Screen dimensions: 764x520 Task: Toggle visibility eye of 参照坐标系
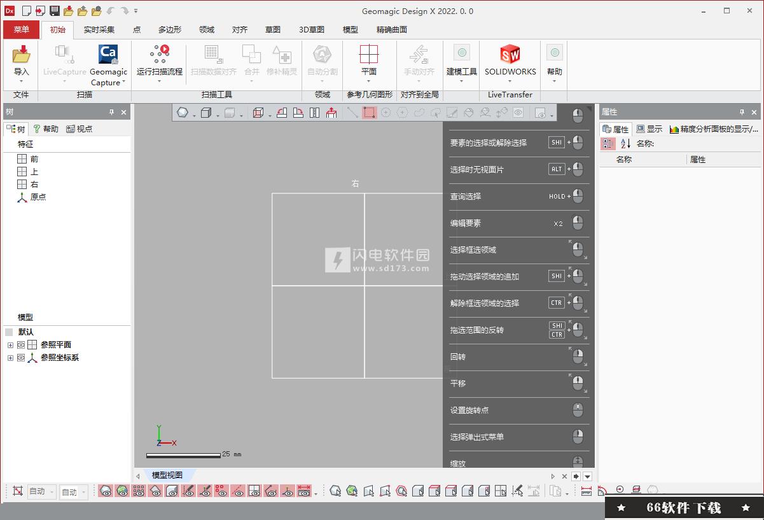[x=21, y=358]
